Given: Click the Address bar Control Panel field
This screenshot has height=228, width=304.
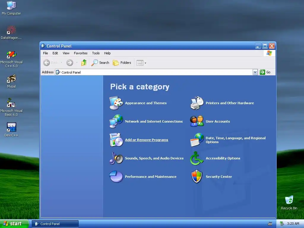Looking at the screenshot, I should point(154,72).
